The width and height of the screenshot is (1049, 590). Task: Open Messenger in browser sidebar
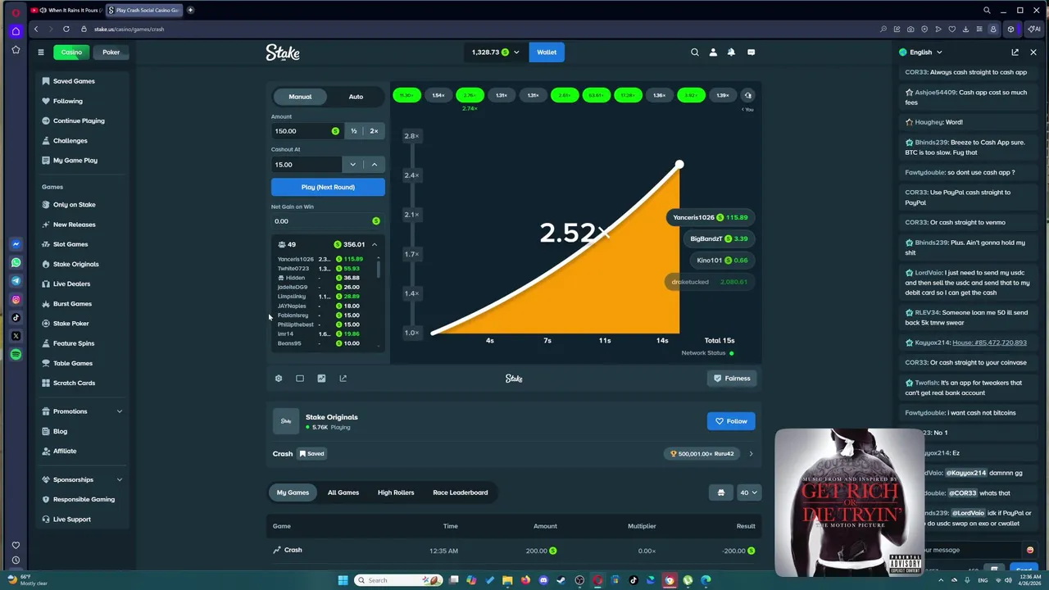(x=16, y=244)
